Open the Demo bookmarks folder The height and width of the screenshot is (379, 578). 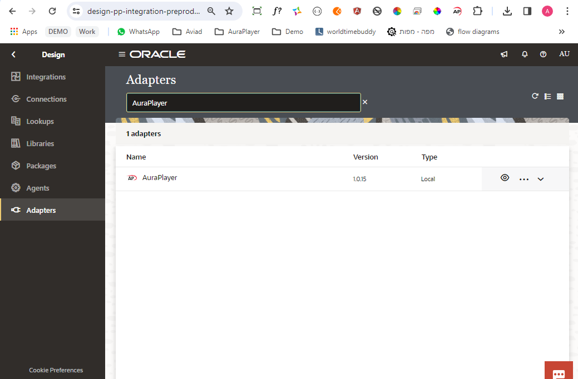tap(288, 32)
